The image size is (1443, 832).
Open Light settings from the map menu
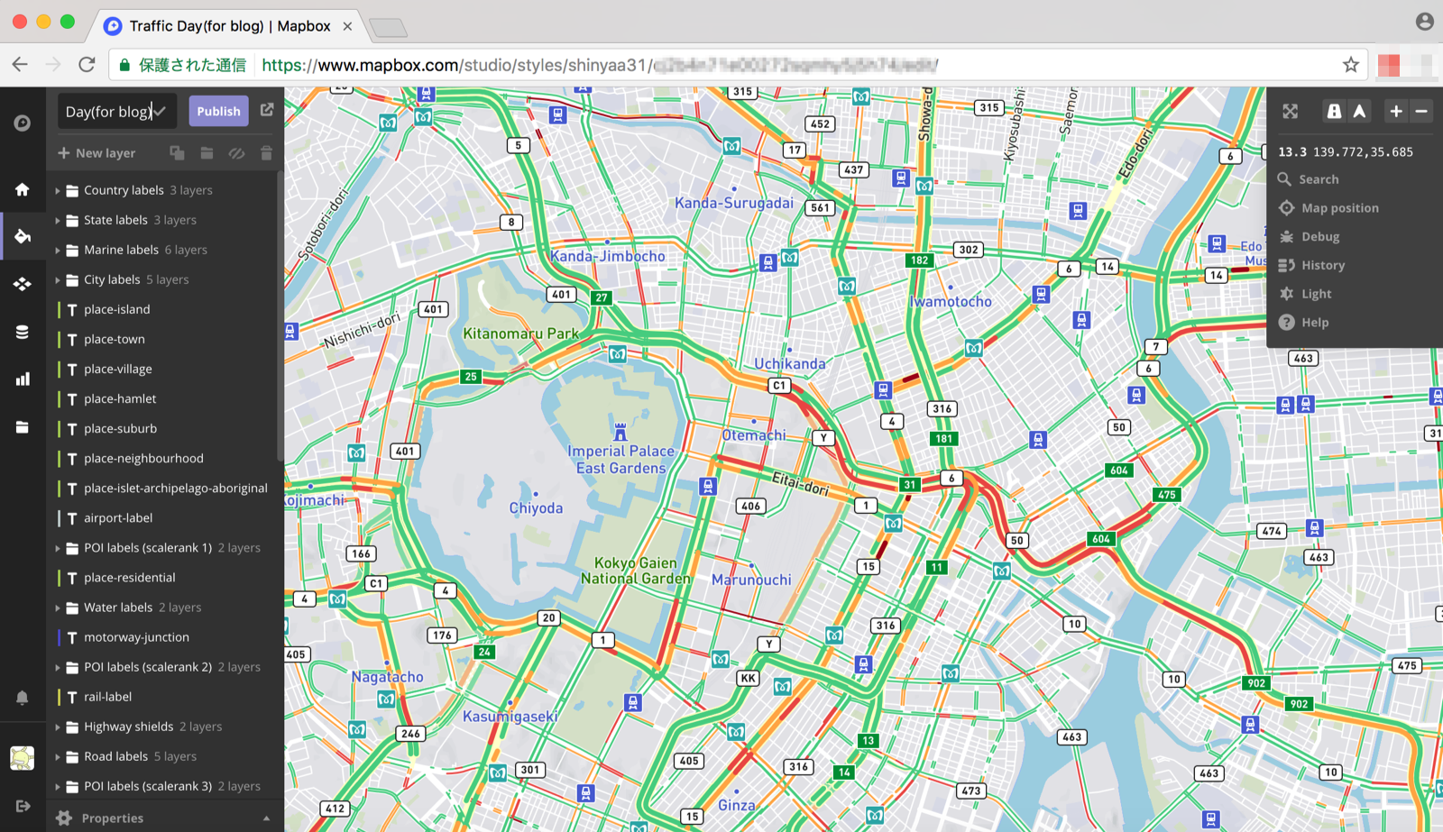pos(1316,293)
